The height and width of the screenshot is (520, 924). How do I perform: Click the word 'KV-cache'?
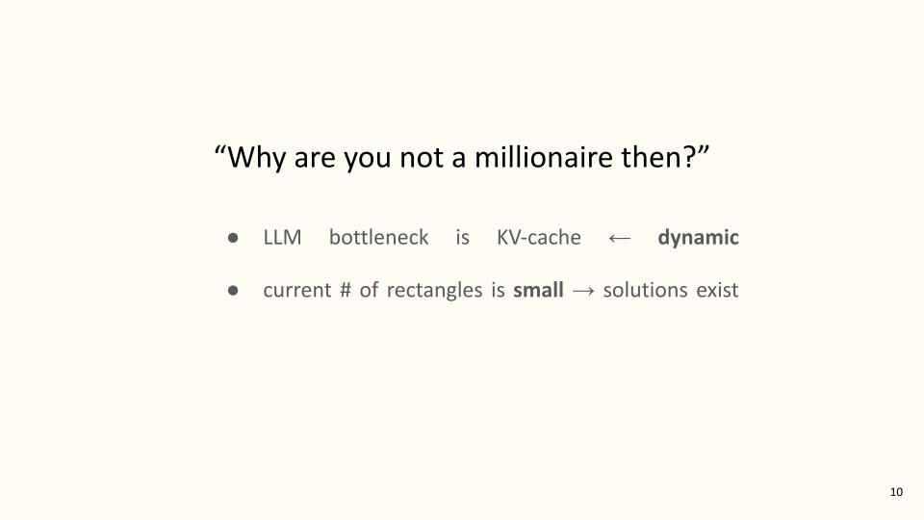tap(539, 237)
